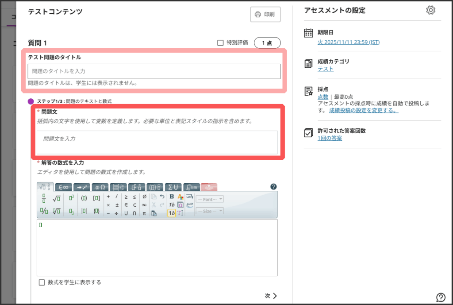Insert the infinity symbol
The width and height of the screenshot is (453, 305).
(144, 205)
